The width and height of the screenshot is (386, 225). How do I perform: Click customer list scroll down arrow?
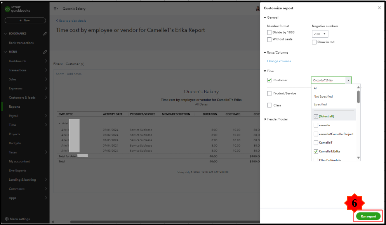(358, 158)
